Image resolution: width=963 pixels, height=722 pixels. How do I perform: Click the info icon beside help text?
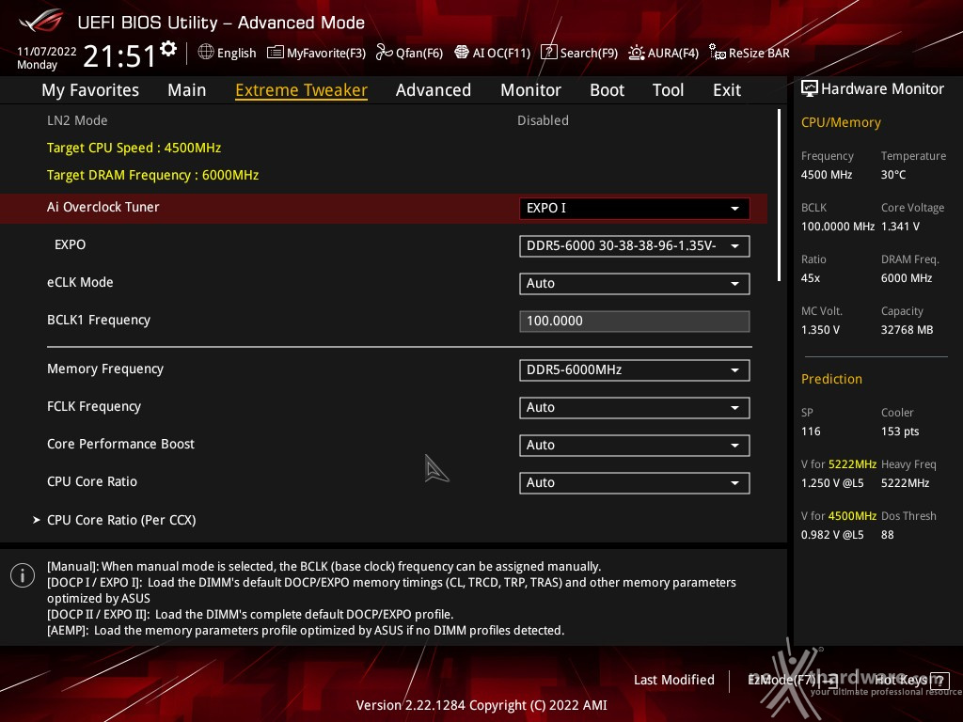[x=23, y=575]
